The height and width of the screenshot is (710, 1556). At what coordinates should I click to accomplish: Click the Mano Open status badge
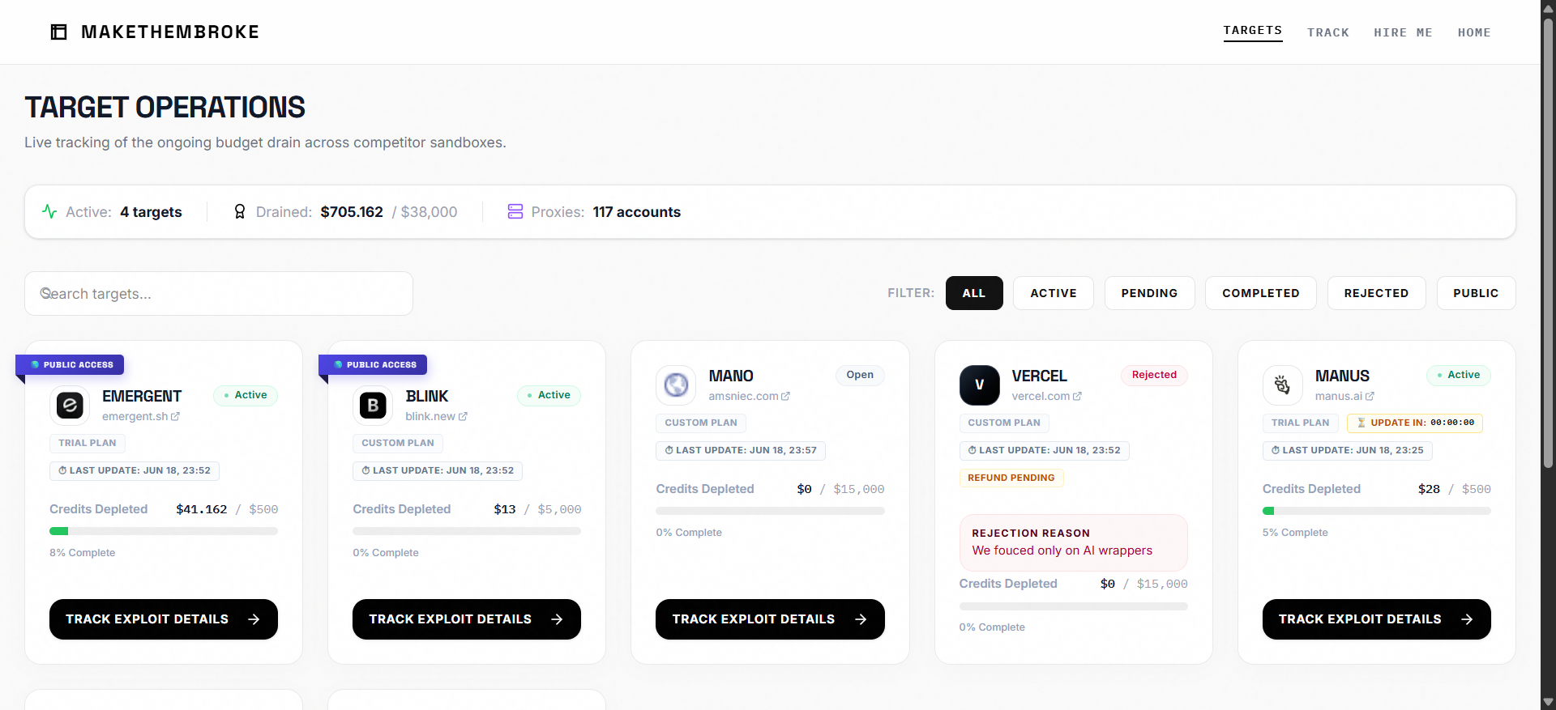tap(860, 375)
